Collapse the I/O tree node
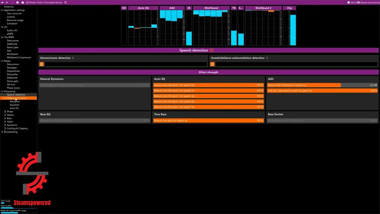 point(2,27)
